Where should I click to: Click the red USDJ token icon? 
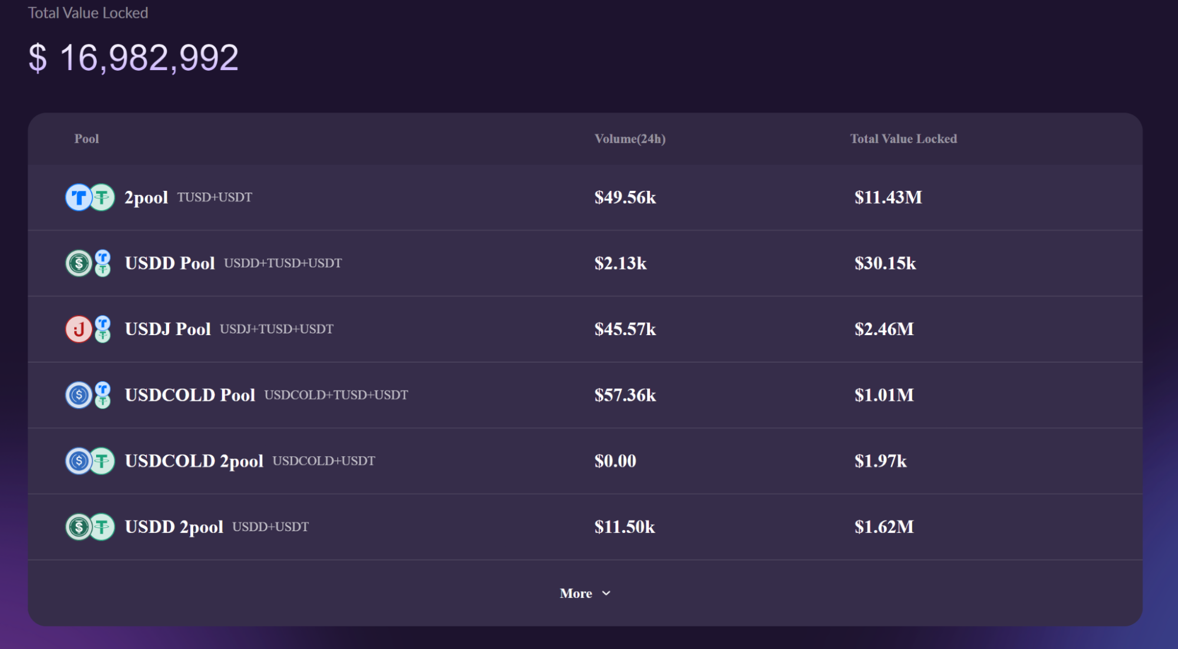click(78, 329)
